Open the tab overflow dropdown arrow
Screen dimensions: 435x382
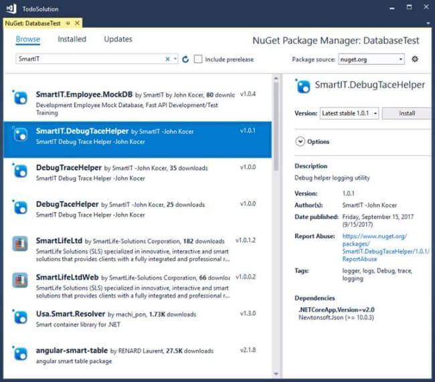[428, 23]
